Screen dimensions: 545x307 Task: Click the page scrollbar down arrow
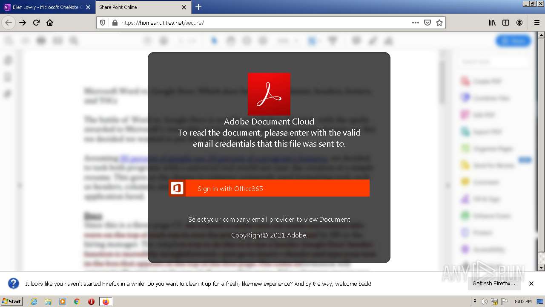tap(542, 267)
